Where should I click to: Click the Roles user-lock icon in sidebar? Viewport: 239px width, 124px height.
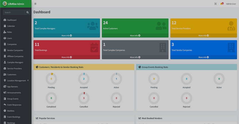5,32
